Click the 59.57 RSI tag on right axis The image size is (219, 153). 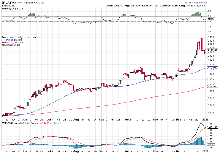pyautogui.click(x=211, y=19)
